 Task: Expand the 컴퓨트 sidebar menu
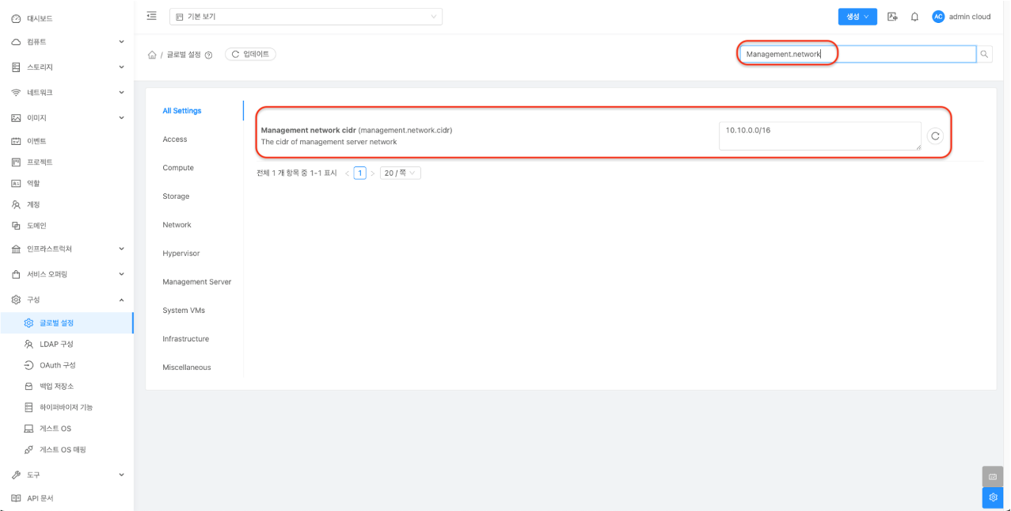pyautogui.click(x=67, y=42)
